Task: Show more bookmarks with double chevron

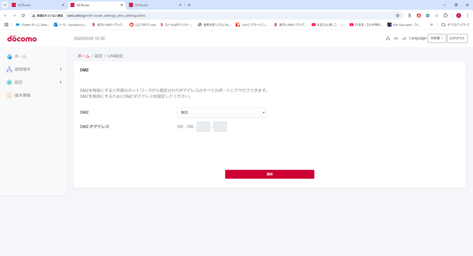Action: click(x=432, y=25)
